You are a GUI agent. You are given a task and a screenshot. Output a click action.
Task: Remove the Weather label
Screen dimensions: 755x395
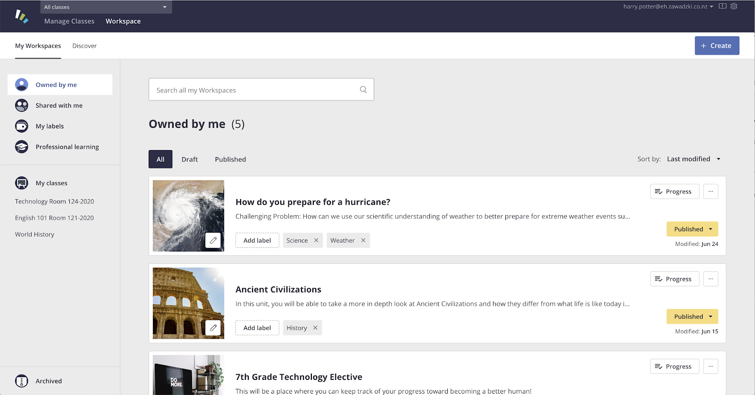pos(363,240)
